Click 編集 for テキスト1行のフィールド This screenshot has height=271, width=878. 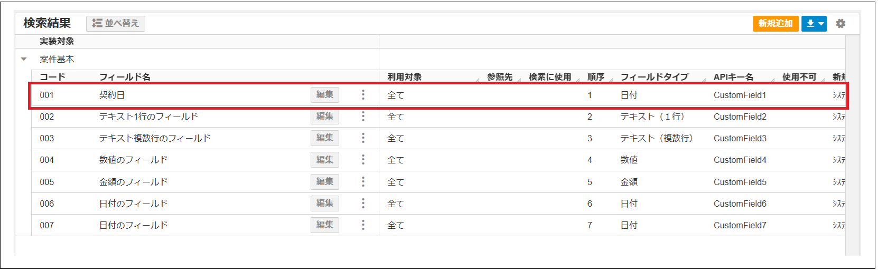pos(324,117)
